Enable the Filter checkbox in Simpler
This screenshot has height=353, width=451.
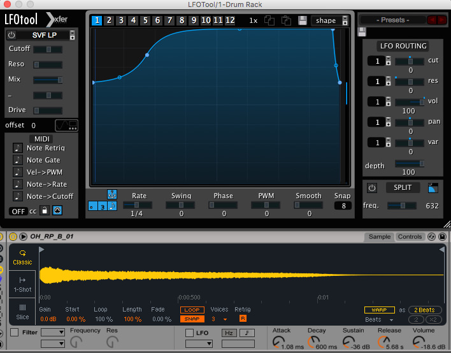click(x=14, y=332)
